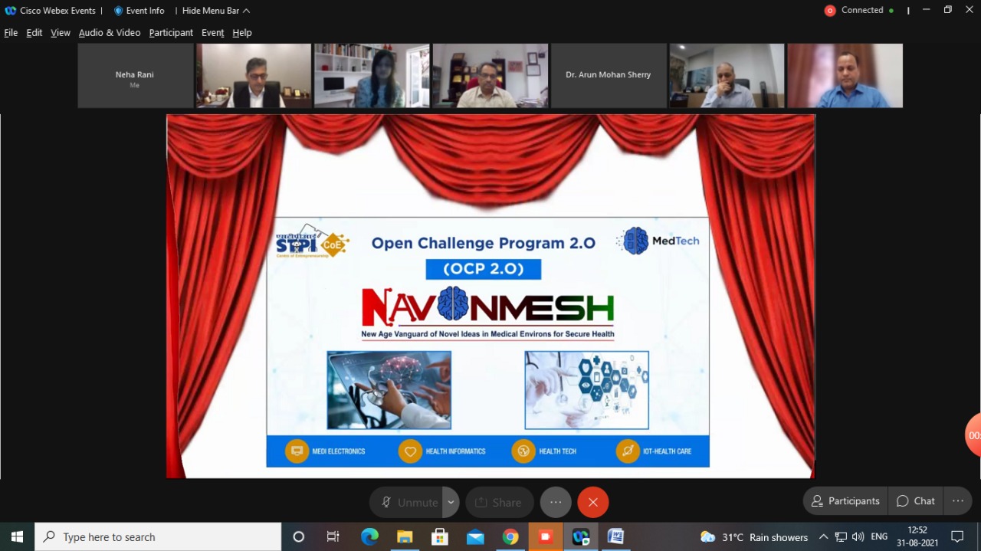
Task: Click Cisco Webex Events title icon
Action: (11, 11)
